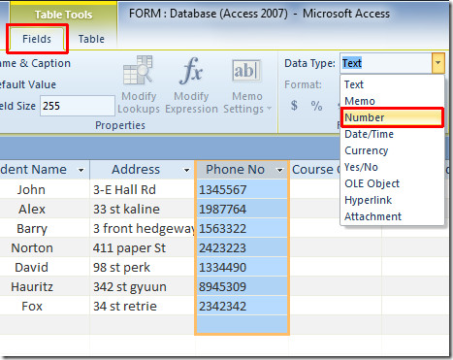Expand the Address column filter arrow
Viewport: 453px width, 360px height.
point(186,170)
